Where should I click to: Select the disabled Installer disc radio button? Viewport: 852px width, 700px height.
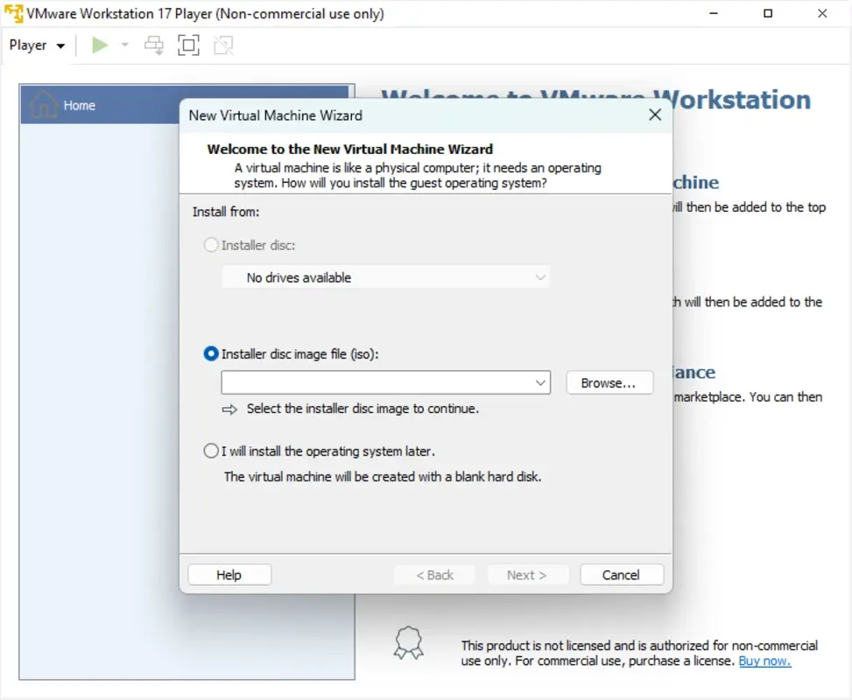coord(210,245)
